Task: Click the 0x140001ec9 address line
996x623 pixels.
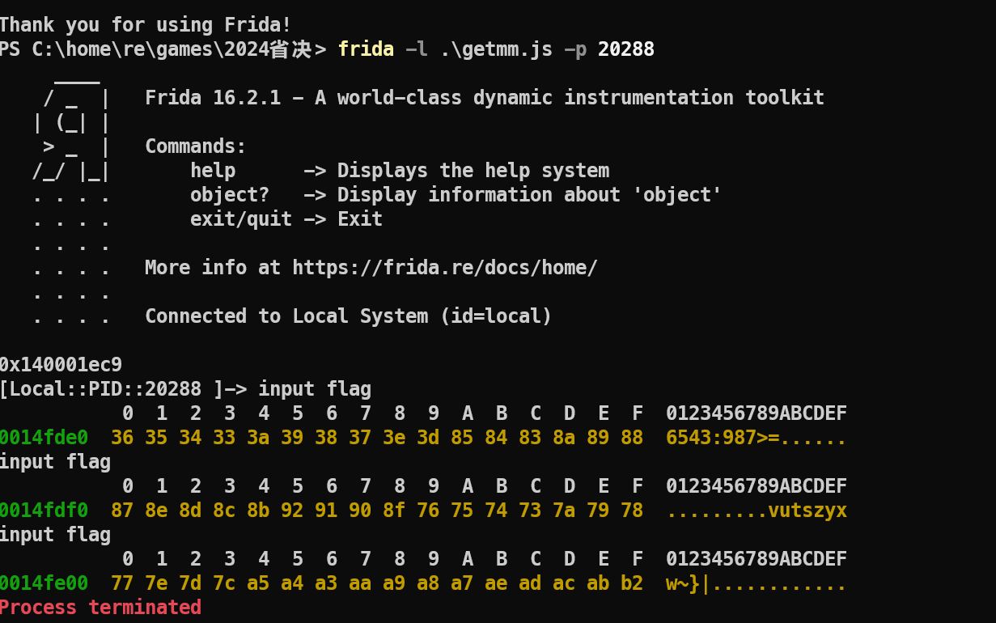Action: [x=61, y=365]
